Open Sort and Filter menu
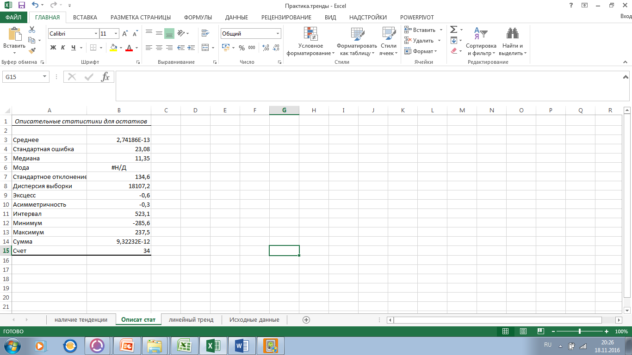The height and width of the screenshot is (355, 632). click(481, 42)
